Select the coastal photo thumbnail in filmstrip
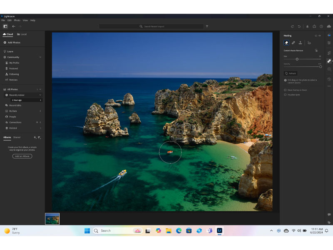This screenshot has width=333, height=250. click(52, 219)
